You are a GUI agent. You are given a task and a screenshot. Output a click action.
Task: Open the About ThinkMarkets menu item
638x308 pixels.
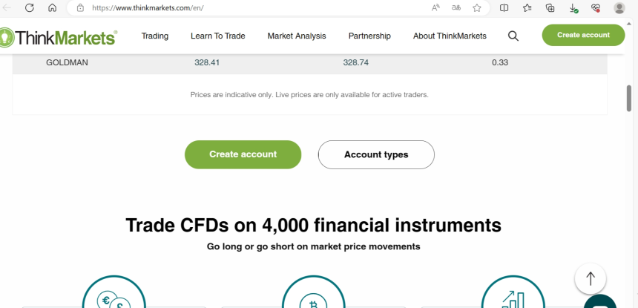click(x=450, y=36)
